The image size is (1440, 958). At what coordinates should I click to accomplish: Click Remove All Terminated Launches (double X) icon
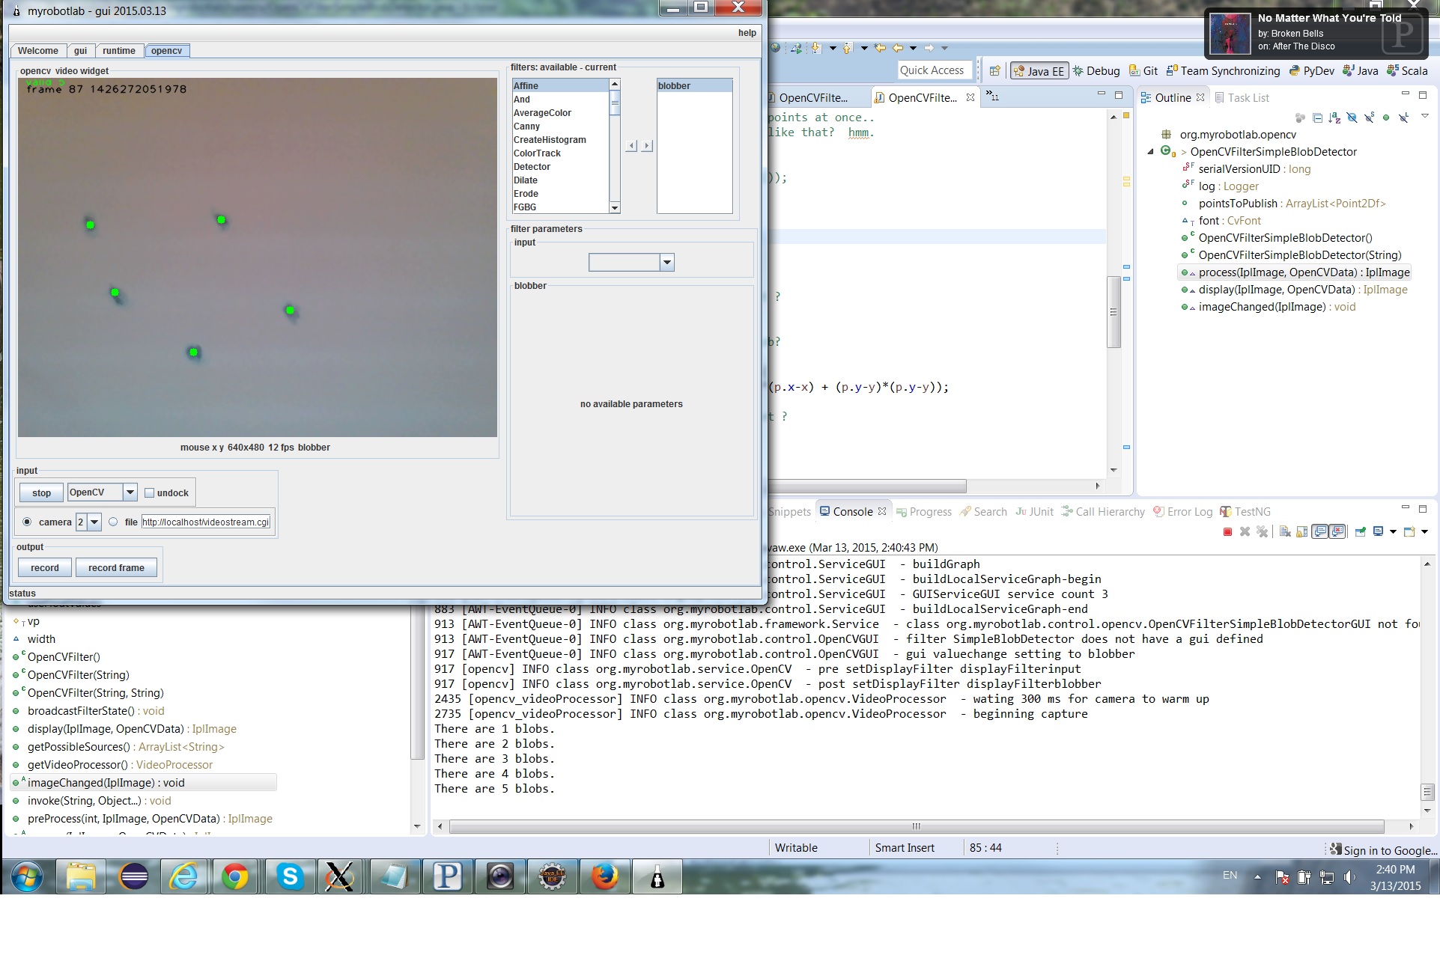tap(1262, 531)
